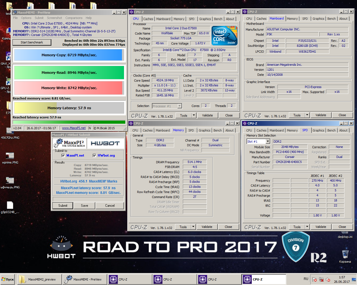Click the Start benchmark button
Image resolution: width=357 pixels, height=285 pixels.
pos(32,42)
